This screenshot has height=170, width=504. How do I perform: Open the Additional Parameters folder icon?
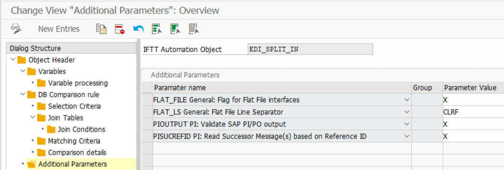32,164
